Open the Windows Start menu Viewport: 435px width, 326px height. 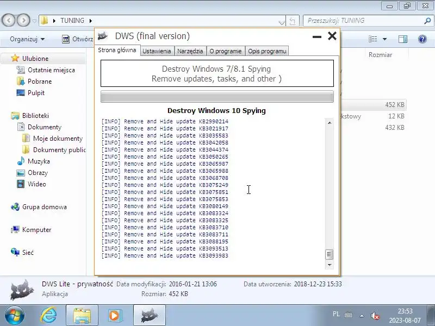(15, 316)
